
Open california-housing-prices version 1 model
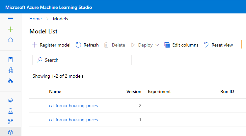click(73, 120)
